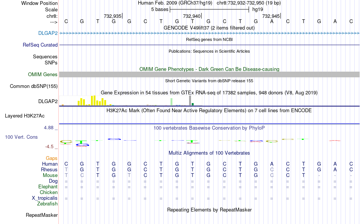360x224 pixels.
Task: Click the SNPs track label
Action: 51,63
